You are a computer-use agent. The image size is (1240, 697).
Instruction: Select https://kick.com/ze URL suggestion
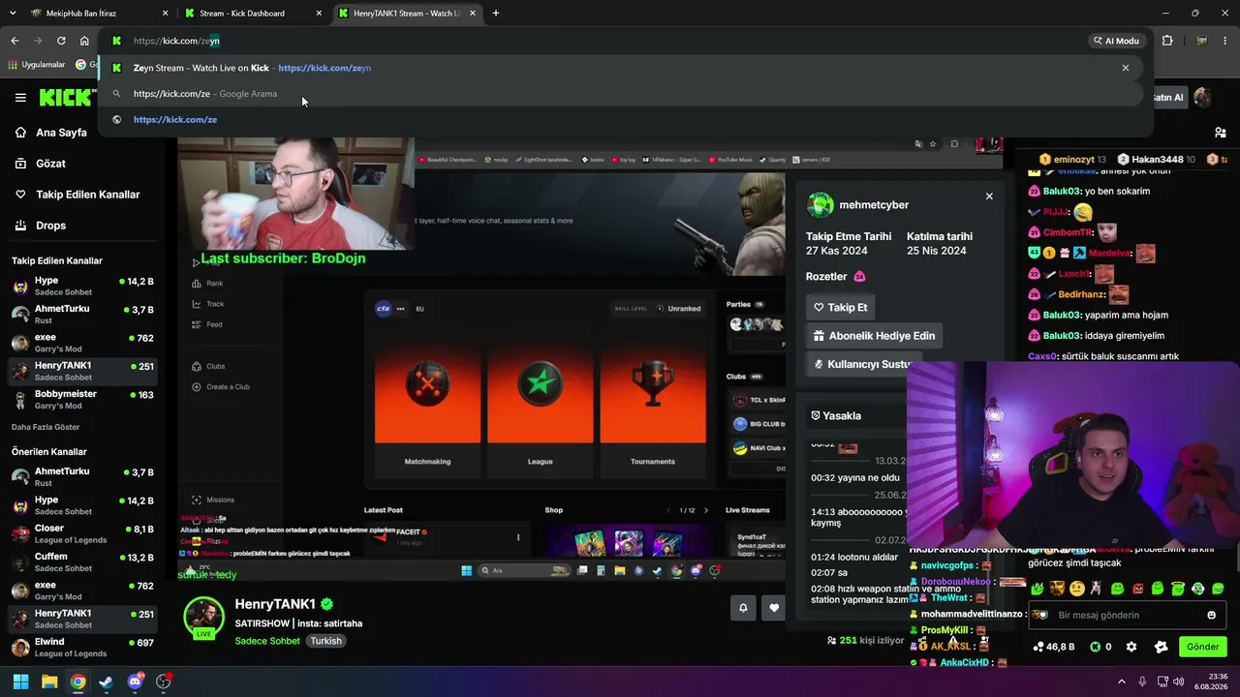[x=620, y=119]
